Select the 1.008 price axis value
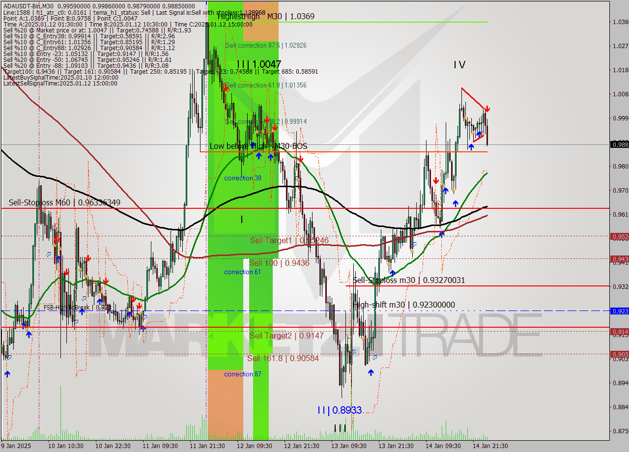Viewport: 629px width, 452px height. (620, 94)
